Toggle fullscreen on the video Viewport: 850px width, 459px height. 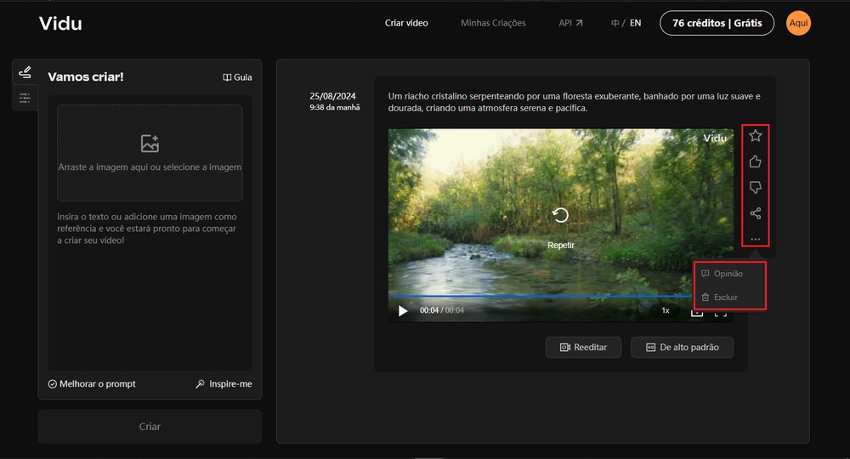point(720,313)
